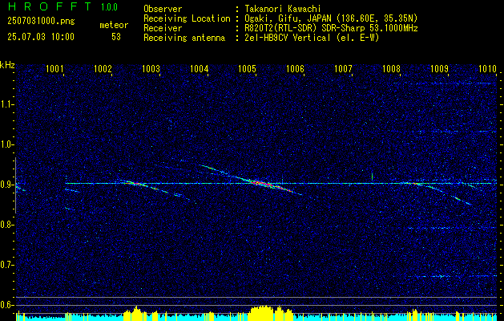Click the gray vertical range bar beside 0.9

click(15, 185)
